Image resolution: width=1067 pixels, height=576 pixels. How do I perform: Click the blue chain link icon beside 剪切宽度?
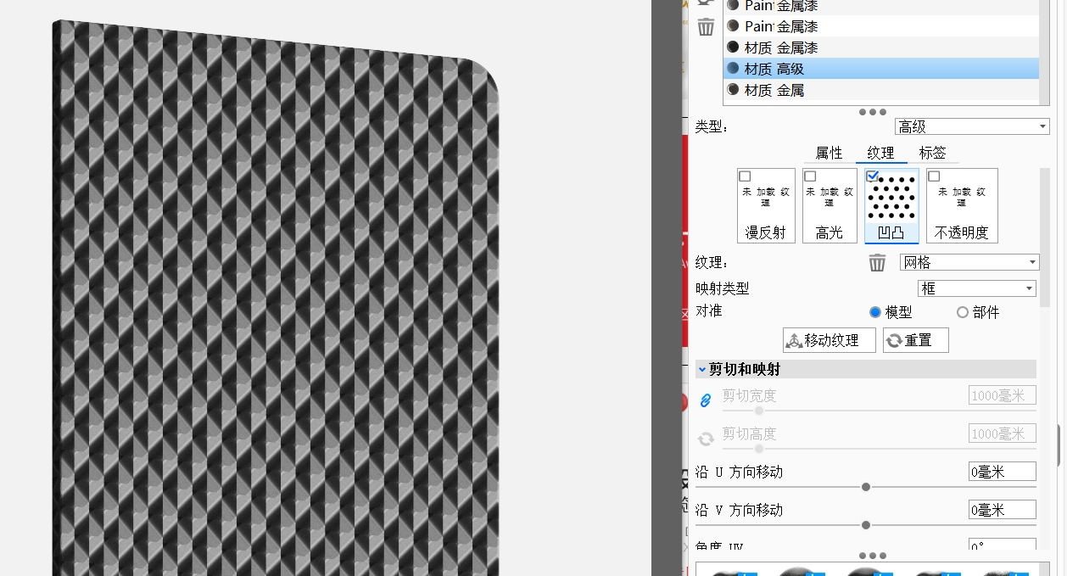coord(705,400)
